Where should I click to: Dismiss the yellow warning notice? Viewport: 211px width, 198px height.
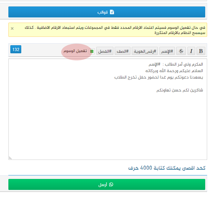click(12, 28)
